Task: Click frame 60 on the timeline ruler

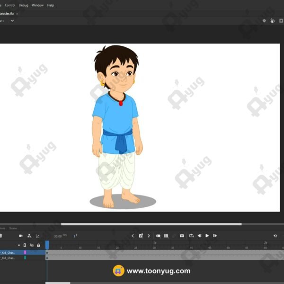Action: point(265,248)
